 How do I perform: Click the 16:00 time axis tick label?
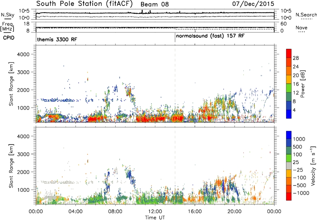pos(195,212)
